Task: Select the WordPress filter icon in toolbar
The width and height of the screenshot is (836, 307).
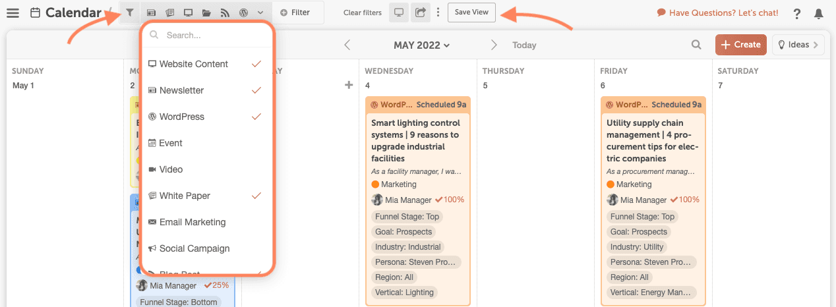Action: click(x=243, y=13)
